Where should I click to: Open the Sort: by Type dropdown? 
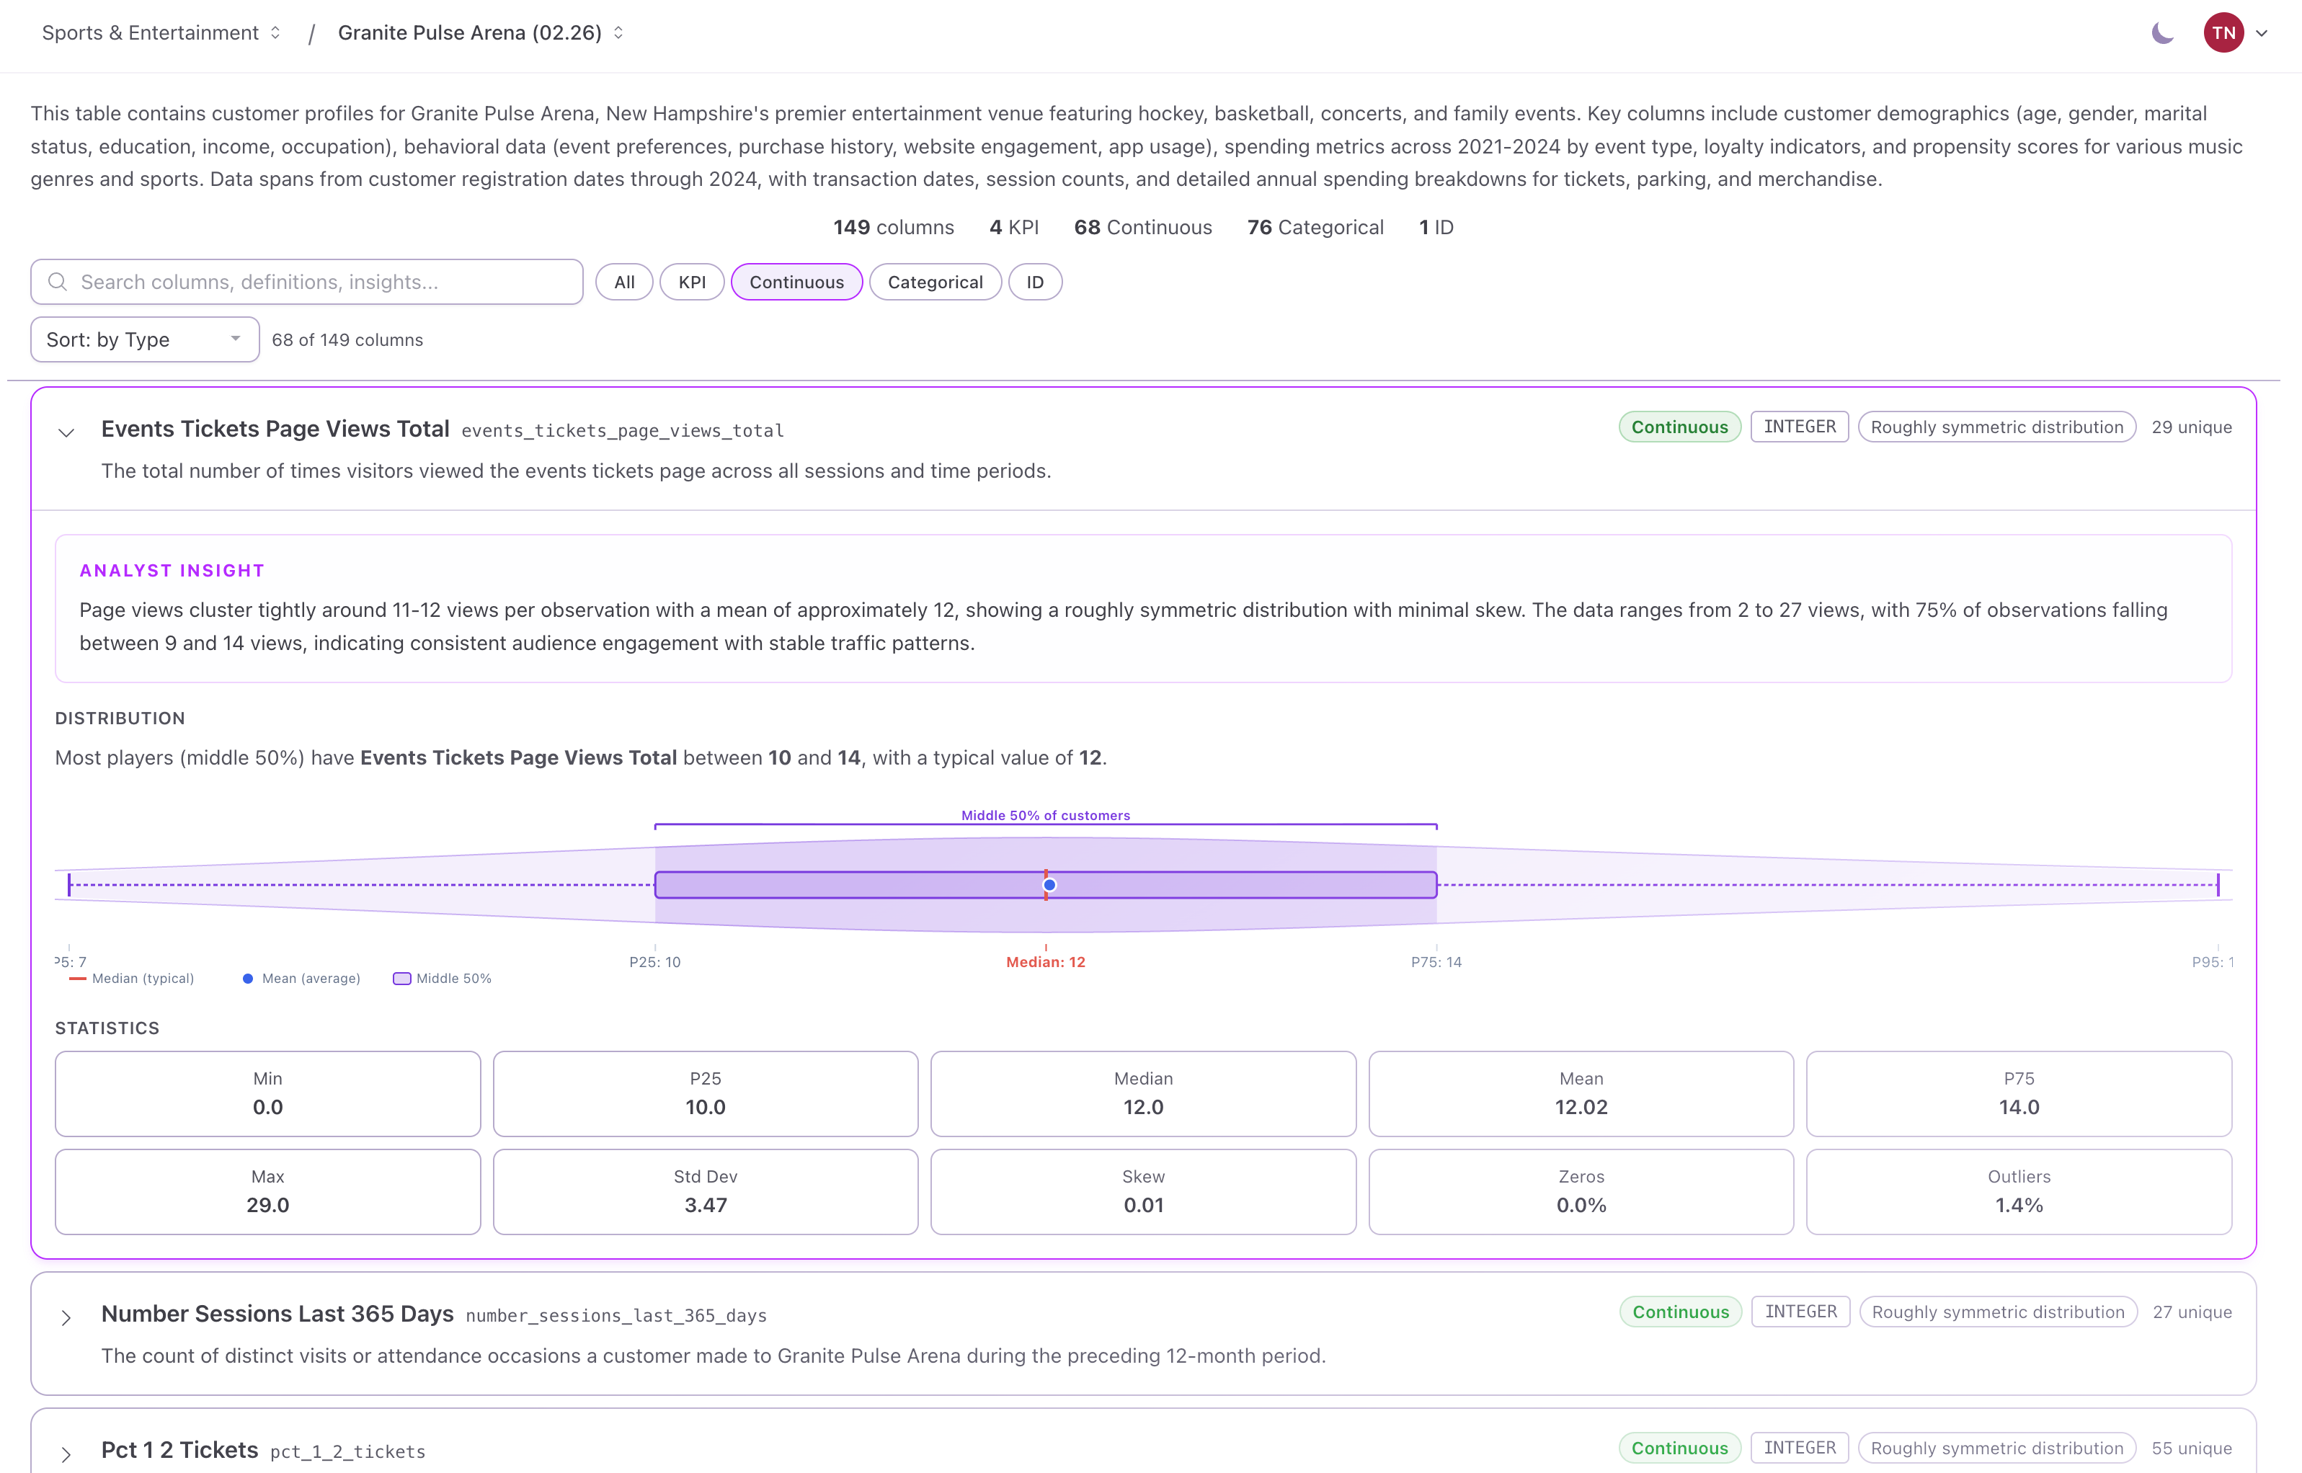click(144, 339)
